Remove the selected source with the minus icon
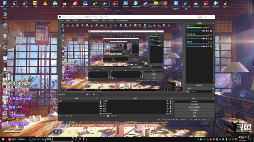This screenshot has width=254, height=142. [104, 116]
